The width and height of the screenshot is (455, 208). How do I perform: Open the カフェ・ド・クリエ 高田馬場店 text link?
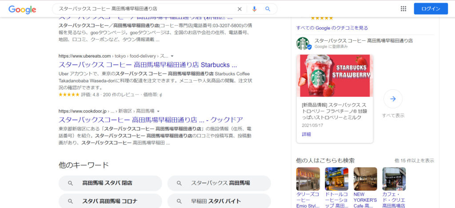[394, 200]
